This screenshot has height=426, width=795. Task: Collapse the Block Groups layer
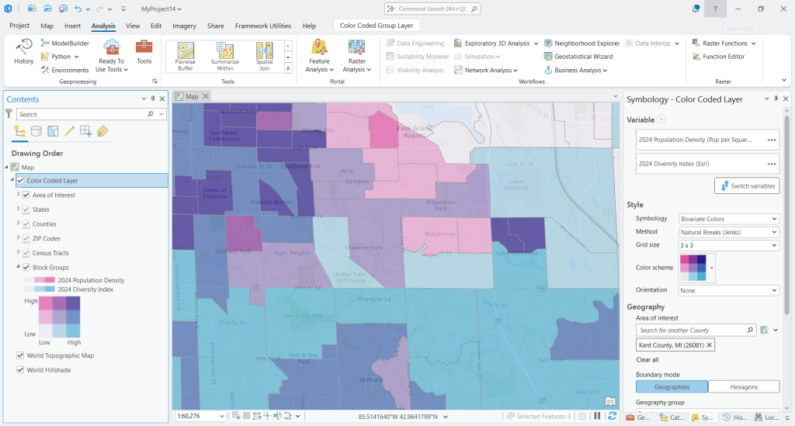tap(19, 267)
